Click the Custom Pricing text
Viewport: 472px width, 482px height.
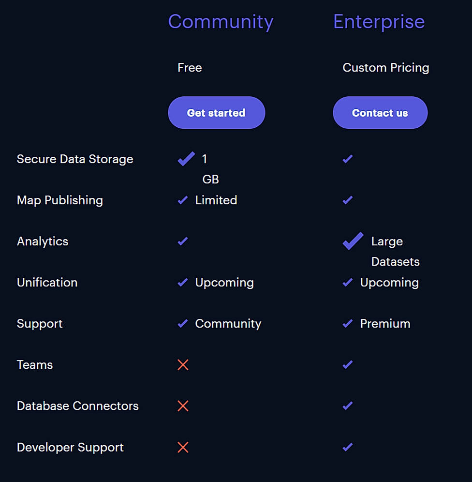tap(386, 68)
